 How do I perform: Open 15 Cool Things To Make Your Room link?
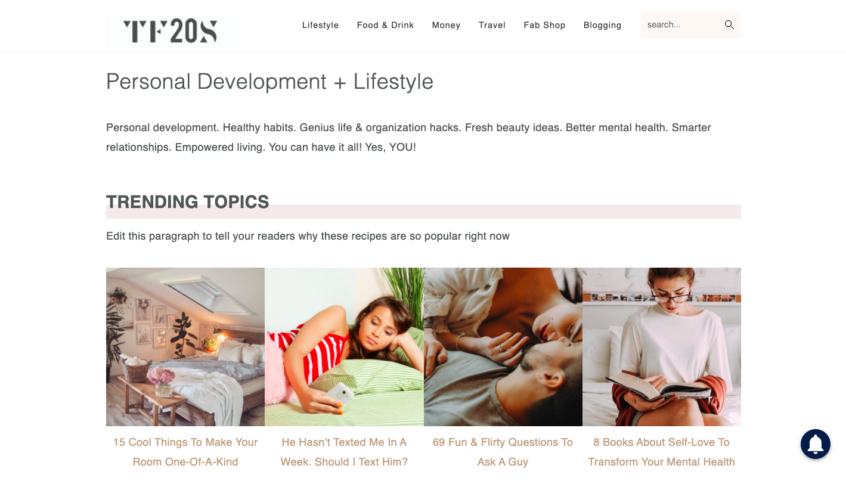tap(185, 452)
